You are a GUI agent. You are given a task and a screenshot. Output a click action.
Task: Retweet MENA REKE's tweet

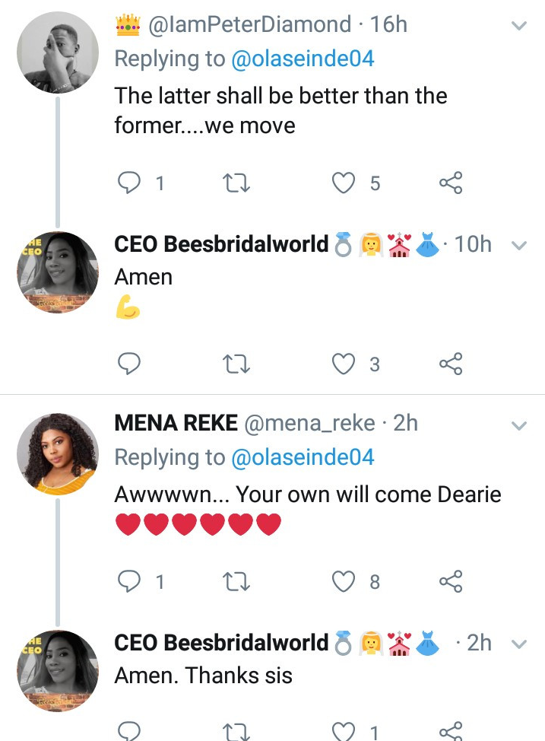point(238,581)
